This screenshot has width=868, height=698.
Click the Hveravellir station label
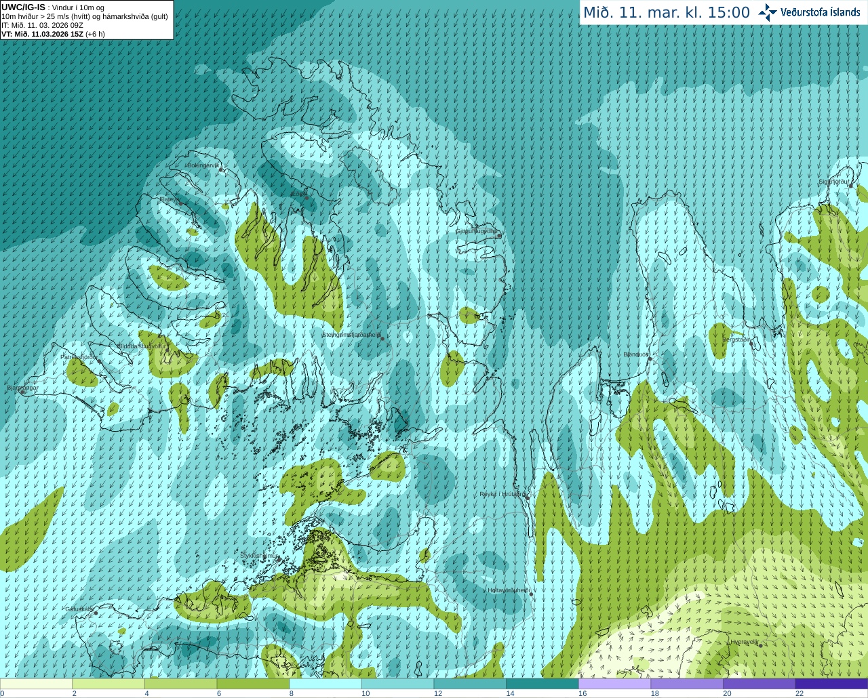pos(745,641)
